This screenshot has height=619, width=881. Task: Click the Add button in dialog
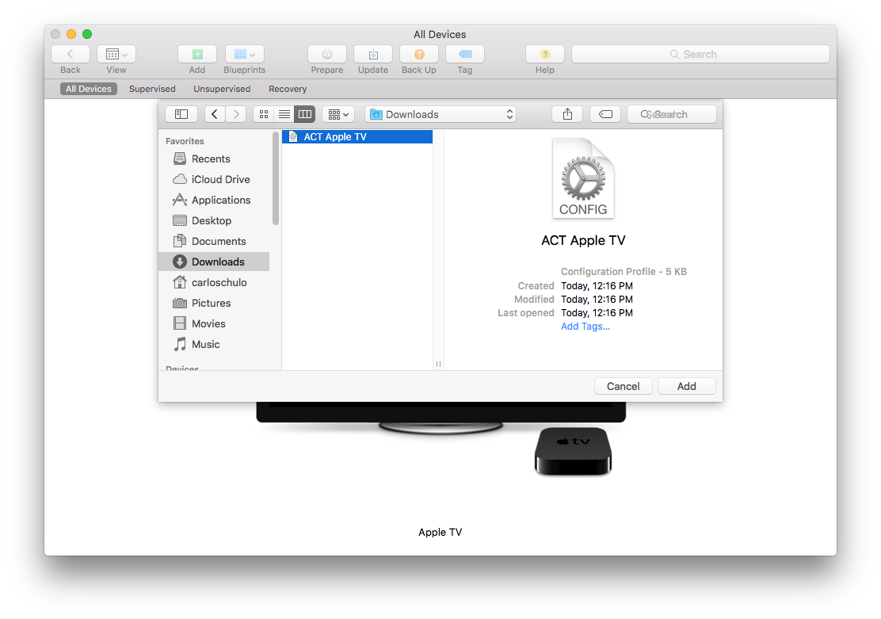click(687, 386)
